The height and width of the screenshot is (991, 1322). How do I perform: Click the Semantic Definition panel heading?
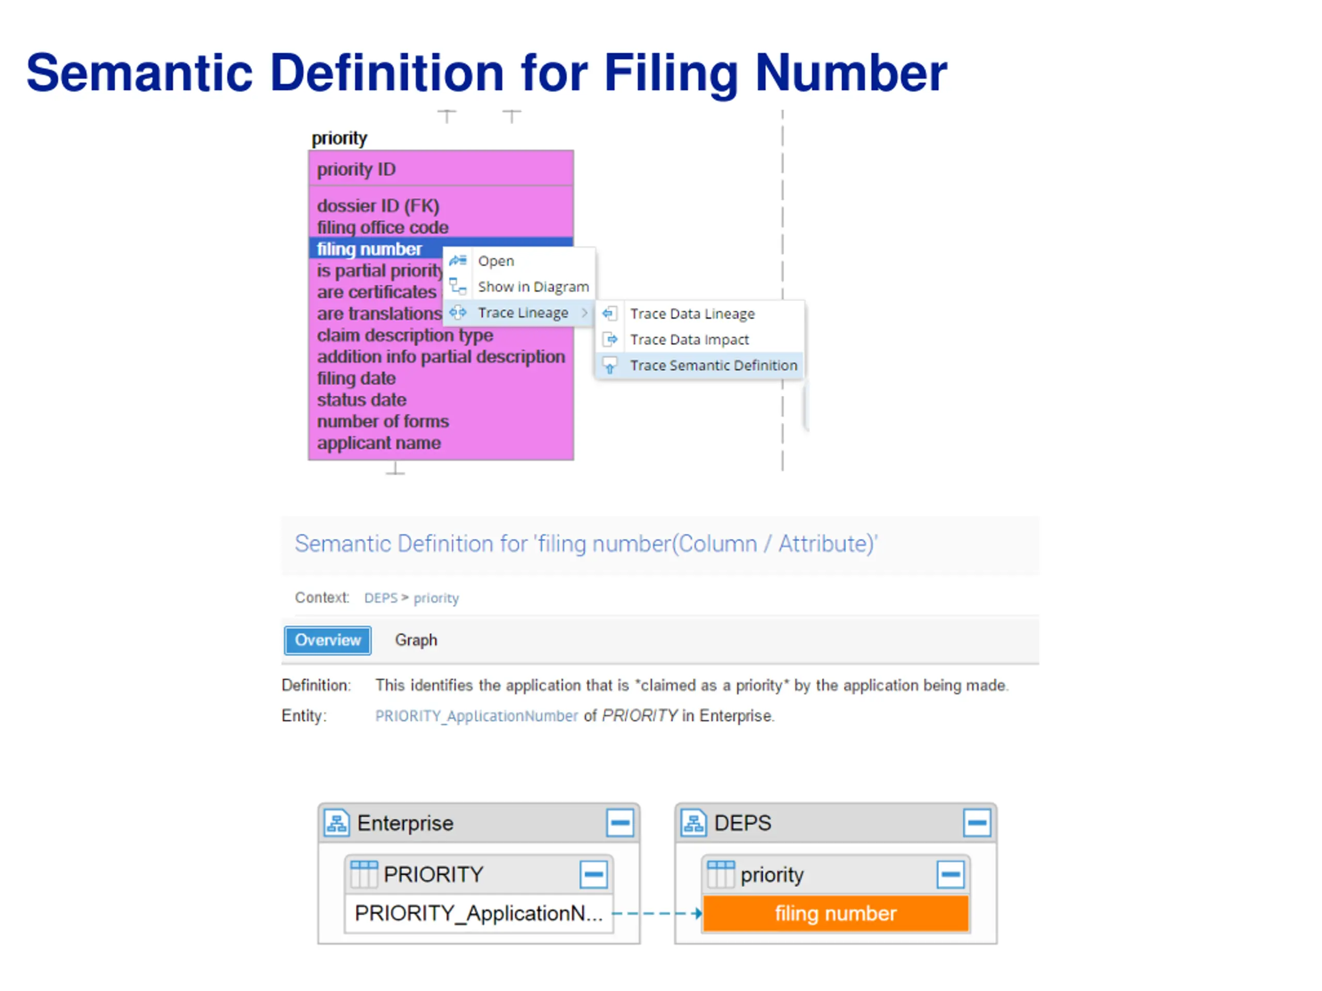pos(586,544)
